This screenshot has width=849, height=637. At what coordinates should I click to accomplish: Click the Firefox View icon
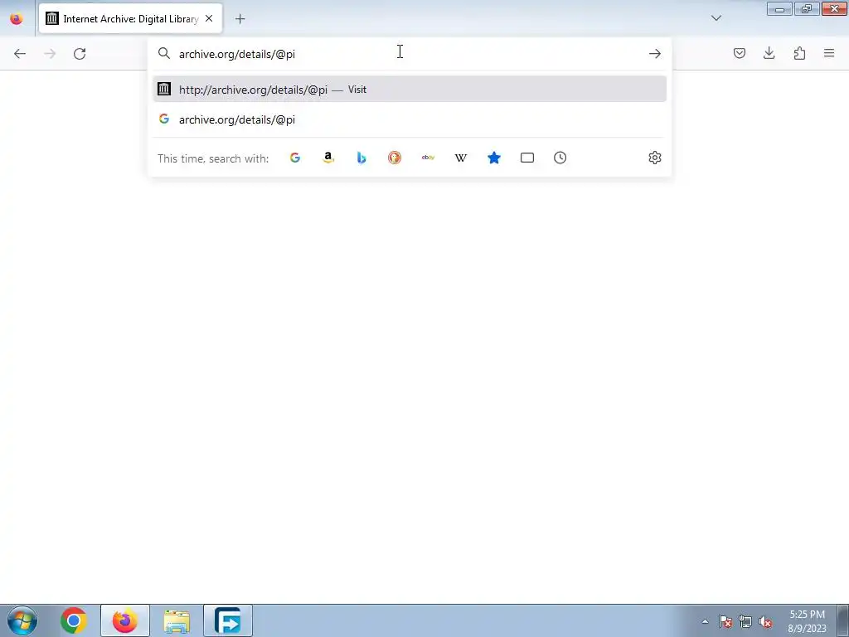pyautogui.click(x=17, y=18)
